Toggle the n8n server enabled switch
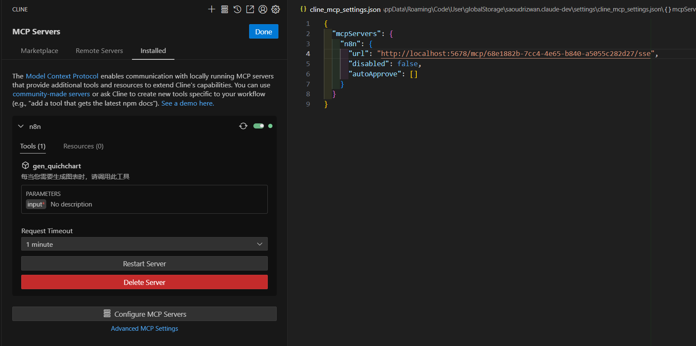The image size is (696, 346). 258,126
